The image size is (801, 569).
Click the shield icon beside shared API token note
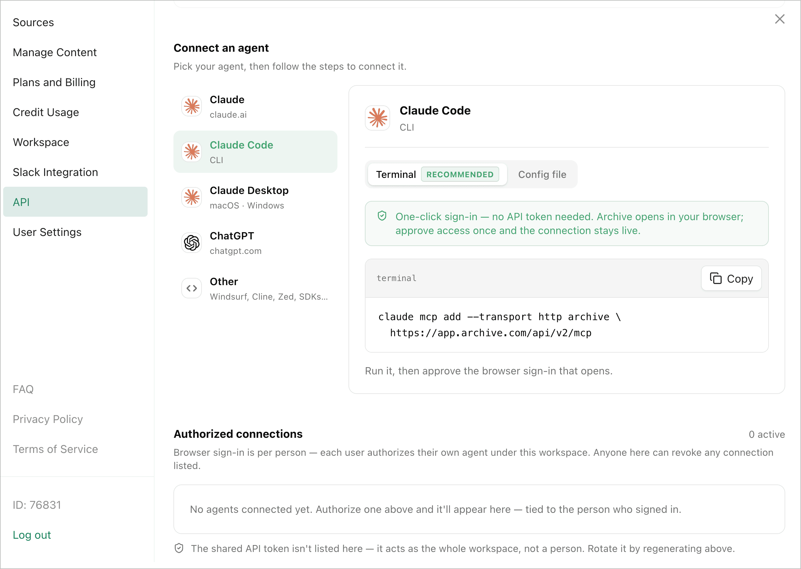pyautogui.click(x=179, y=548)
